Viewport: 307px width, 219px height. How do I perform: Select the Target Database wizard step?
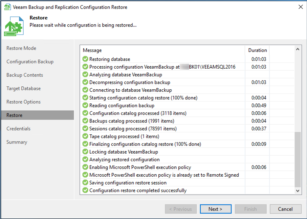click(x=24, y=88)
